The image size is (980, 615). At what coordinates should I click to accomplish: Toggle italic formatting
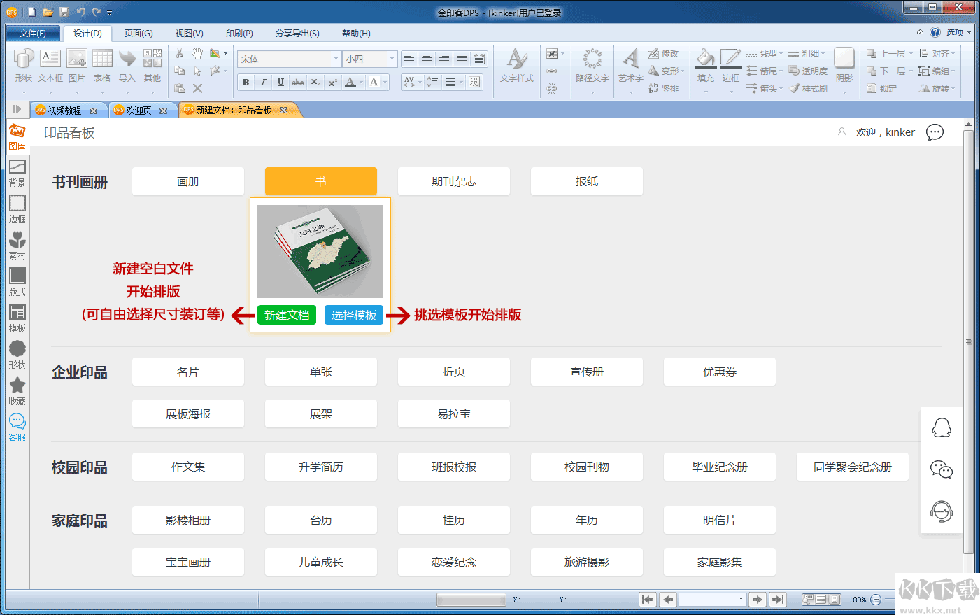click(263, 82)
